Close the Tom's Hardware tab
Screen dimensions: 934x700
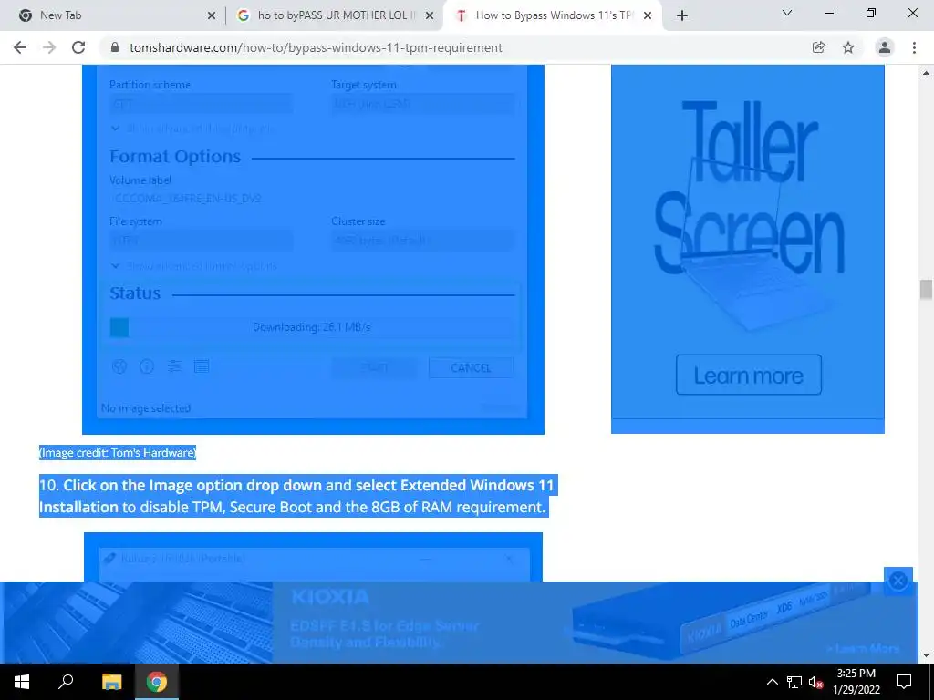coord(648,16)
